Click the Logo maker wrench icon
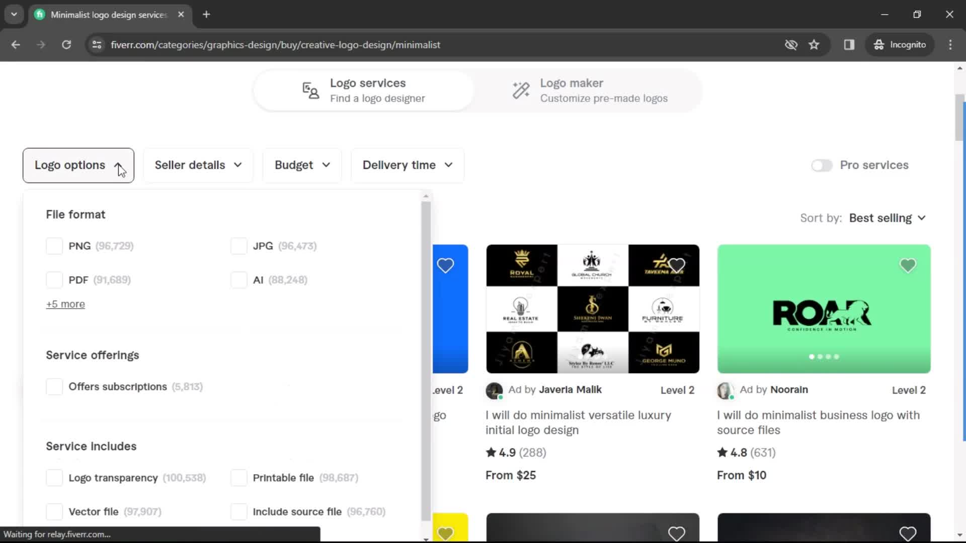This screenshot has height=543, width=966. [520, 89]
